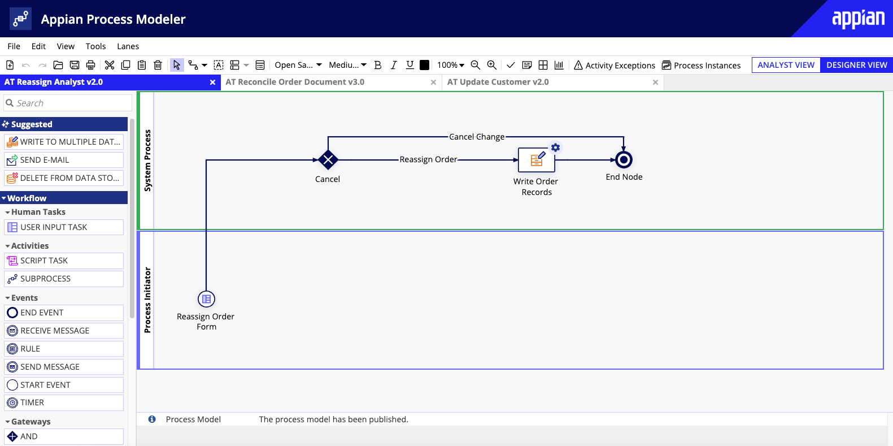Collapse the Human Tasks group

click(35, 212)
